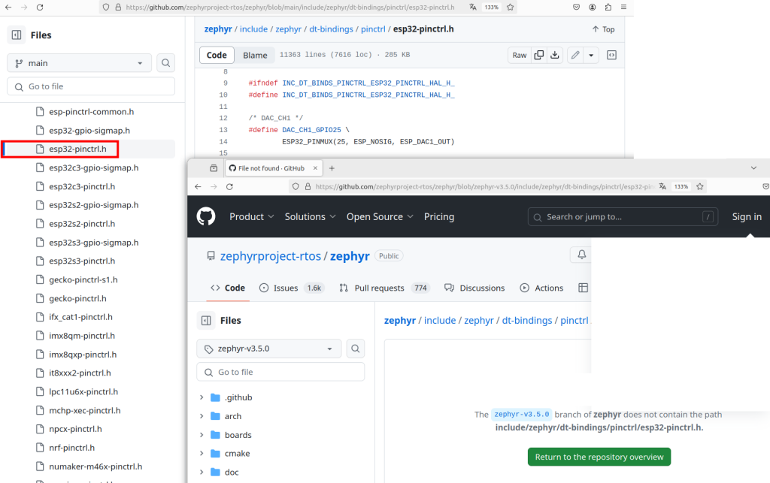Viewport: 770px width, 483px height.
Task: Click the pencil edit file icon
Action: [575, 55]
